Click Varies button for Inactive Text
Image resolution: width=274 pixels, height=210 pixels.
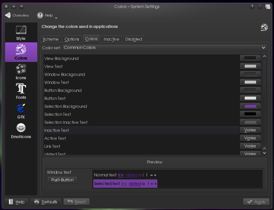(250, 130)
